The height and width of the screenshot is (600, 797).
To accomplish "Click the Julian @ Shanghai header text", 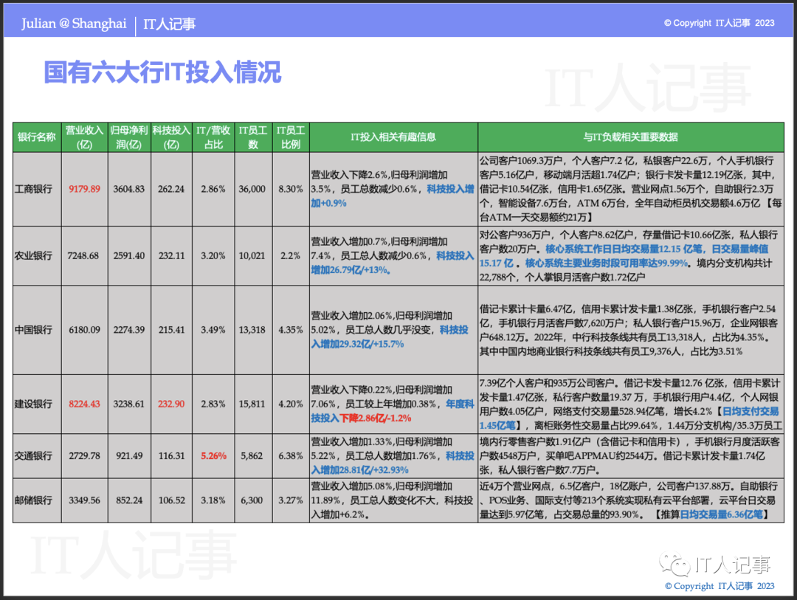I will coord(74,24).
